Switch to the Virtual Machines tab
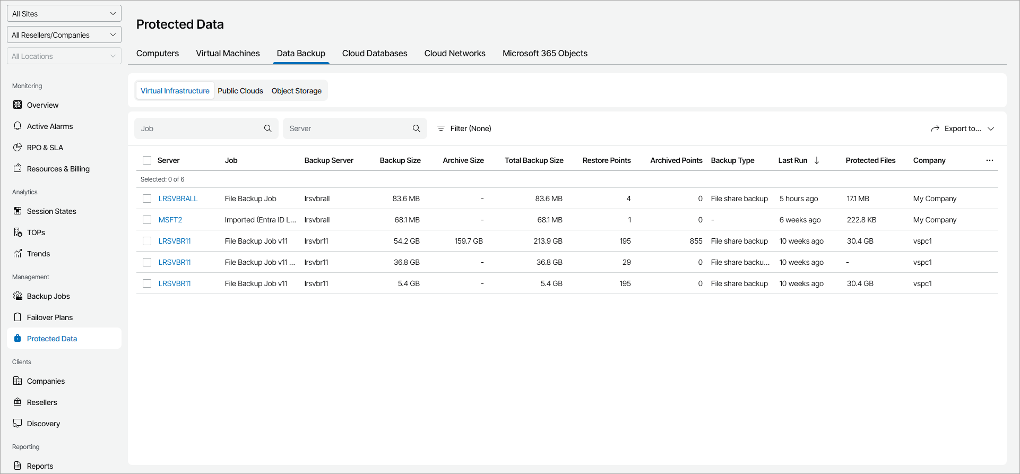The height and width of the screenshot is (474, 1020). pyautogui.click(x=228, y=54)
